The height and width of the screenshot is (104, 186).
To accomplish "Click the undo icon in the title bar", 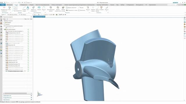I will point(7,3).
